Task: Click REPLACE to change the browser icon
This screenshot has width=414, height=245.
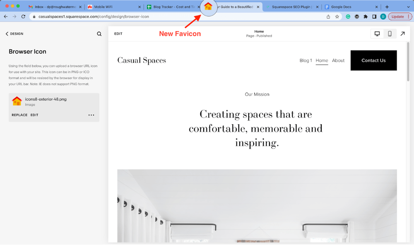Action: coord(19,115)
